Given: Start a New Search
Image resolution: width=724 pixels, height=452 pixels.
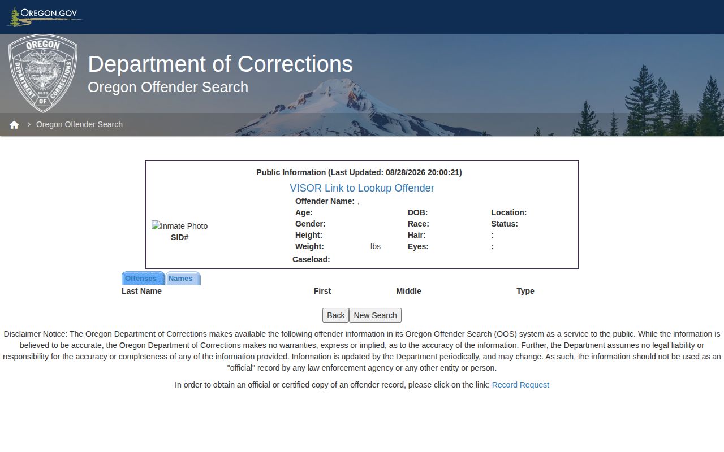Looking at the screenshot, I should 375,315.
